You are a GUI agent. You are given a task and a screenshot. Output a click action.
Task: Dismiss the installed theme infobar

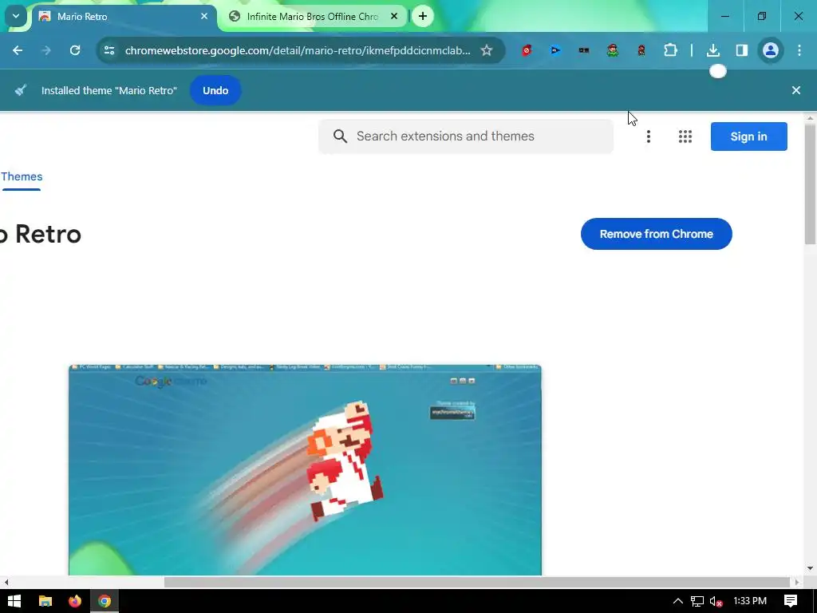point(795,90)
